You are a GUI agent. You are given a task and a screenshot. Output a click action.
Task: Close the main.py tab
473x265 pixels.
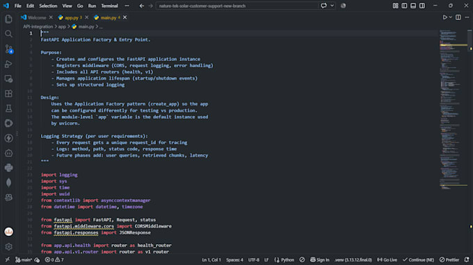coord(125,17)
